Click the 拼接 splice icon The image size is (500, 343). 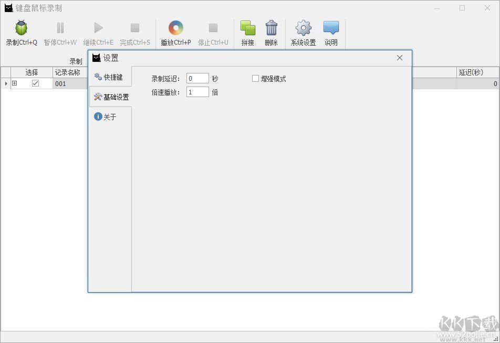pyautogui.click(x=247, y=28)
